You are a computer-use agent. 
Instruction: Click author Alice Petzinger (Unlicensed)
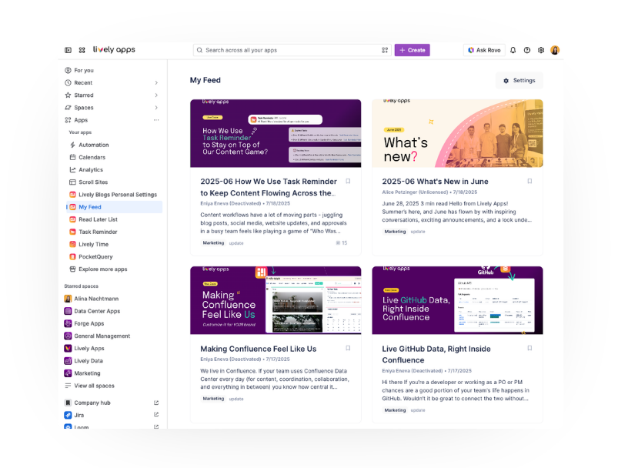tap(415, 192)
